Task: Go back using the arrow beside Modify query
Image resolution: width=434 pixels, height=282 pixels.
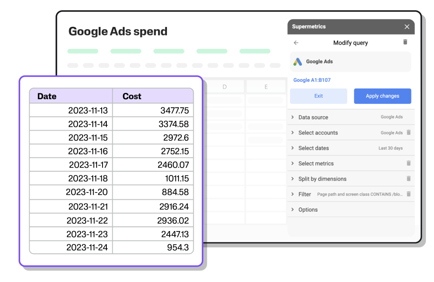Action: click(296, 43)
